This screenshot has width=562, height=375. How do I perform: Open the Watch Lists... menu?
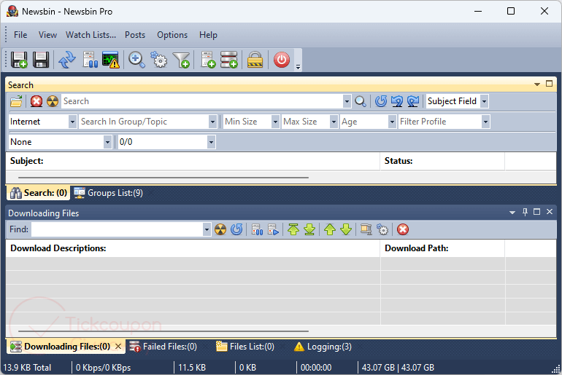91,35
